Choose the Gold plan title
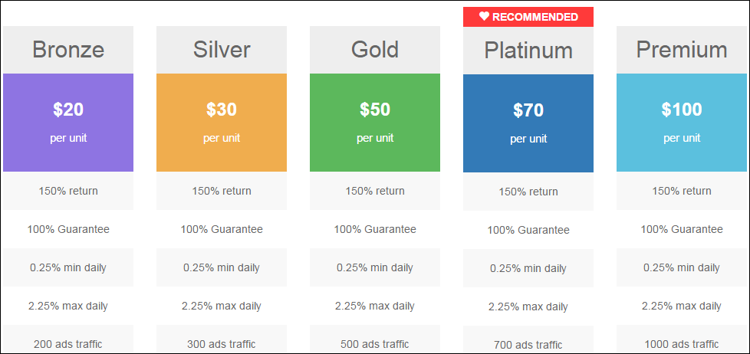The height and width of the screenshot is (354, 750). coord(375,50)
